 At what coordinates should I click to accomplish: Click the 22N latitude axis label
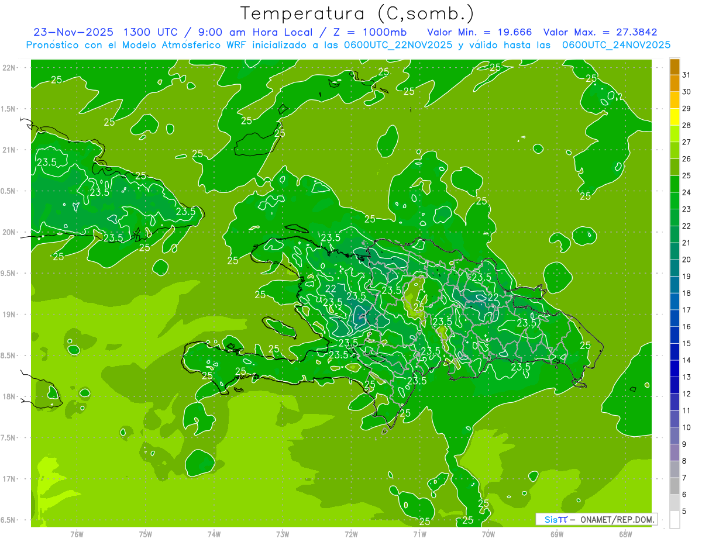(x=9, y=68)
